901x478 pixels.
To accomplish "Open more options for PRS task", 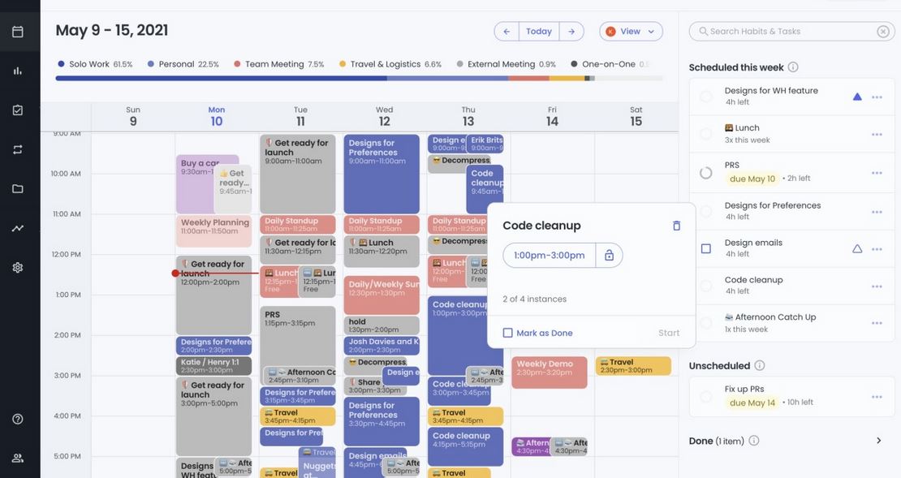I will pos(877,173).
